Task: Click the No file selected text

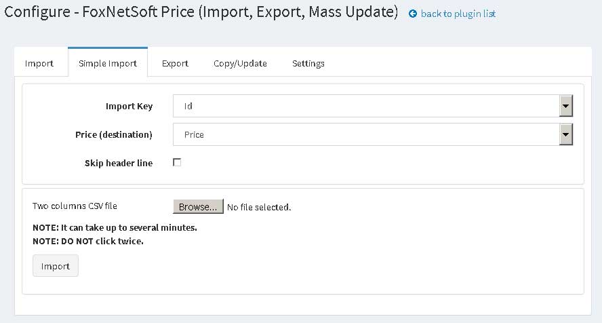Action: 259,208
